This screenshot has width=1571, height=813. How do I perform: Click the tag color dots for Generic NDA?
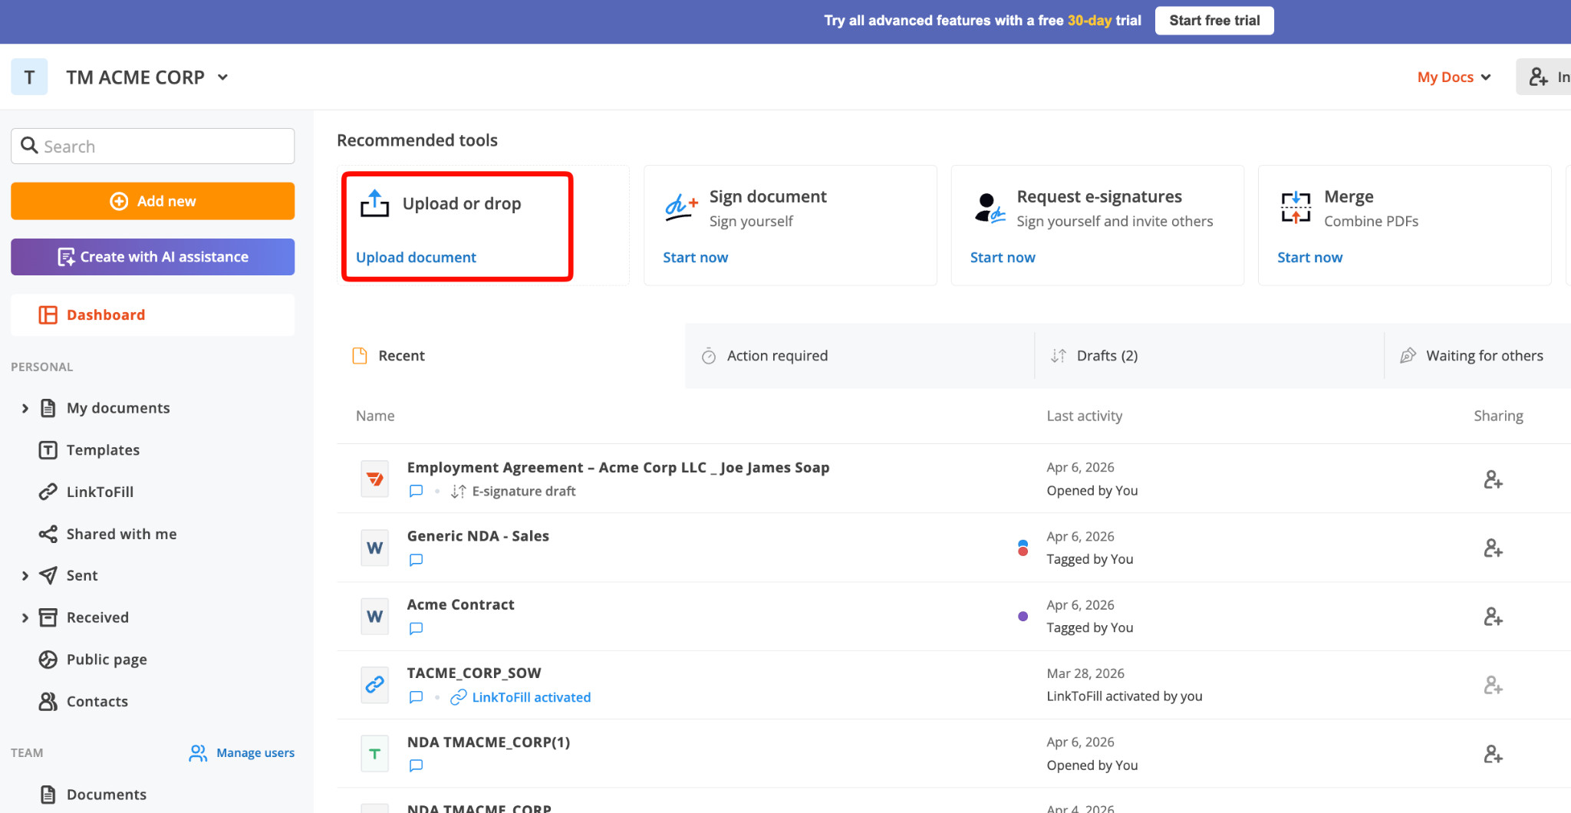pyautogui.click(x=1023, y=548)
